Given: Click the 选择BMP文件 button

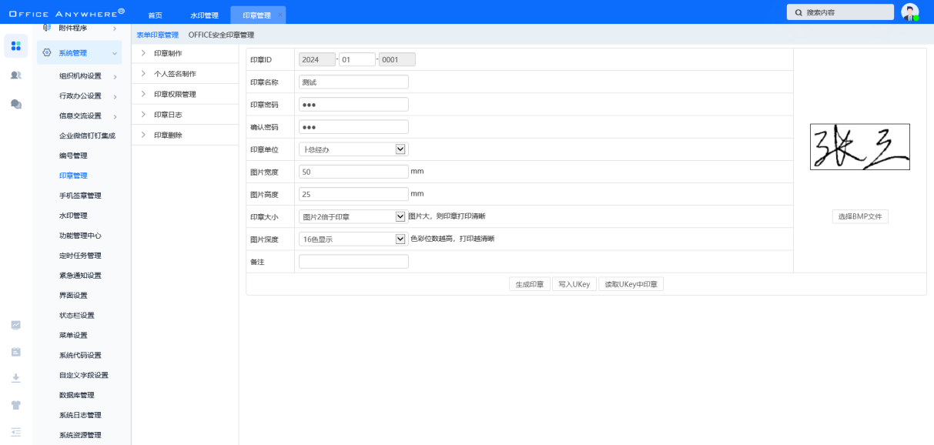Looking at the screenshot, I should point(860,217).
